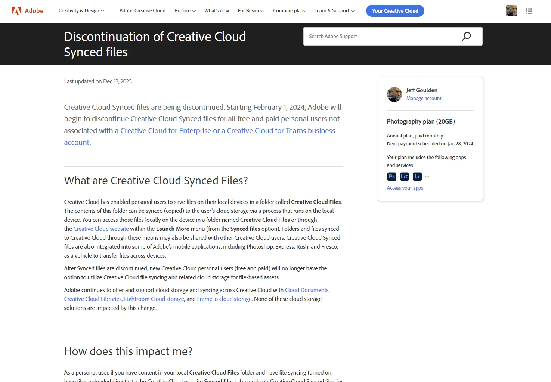
Task: Open What's new nav item
Action: pos(217,11)
